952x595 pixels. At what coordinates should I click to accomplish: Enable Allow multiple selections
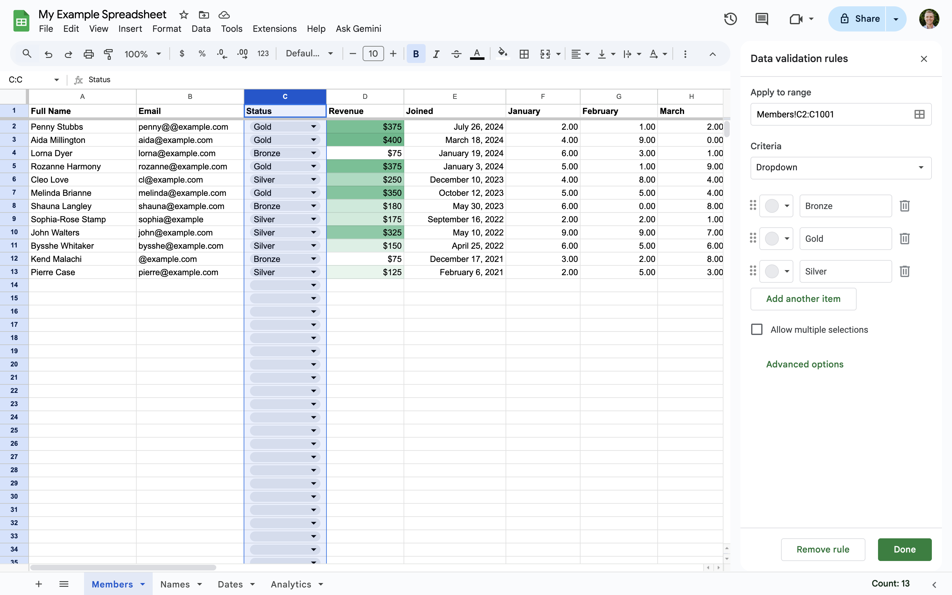tap(756, 329)
